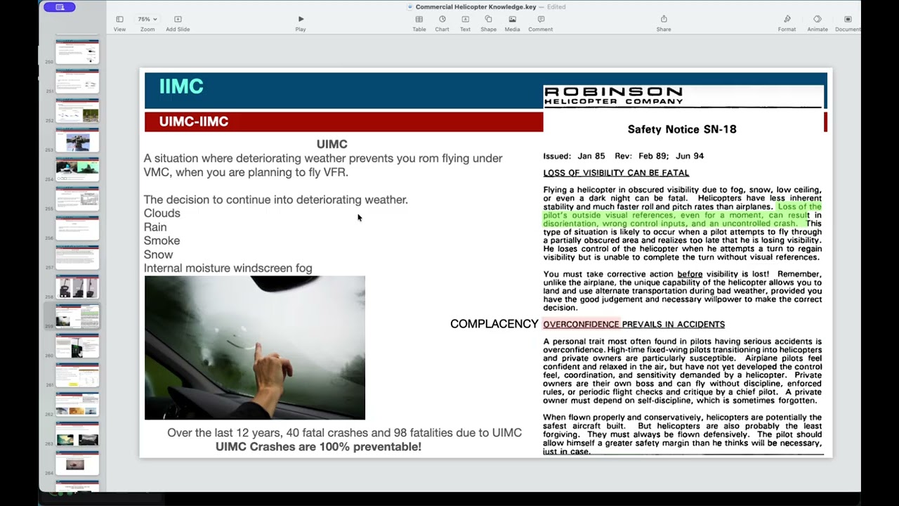Select slide 255 thumbnail in navigator
This screenshot has width=899, height=506.
pos(77,199)
